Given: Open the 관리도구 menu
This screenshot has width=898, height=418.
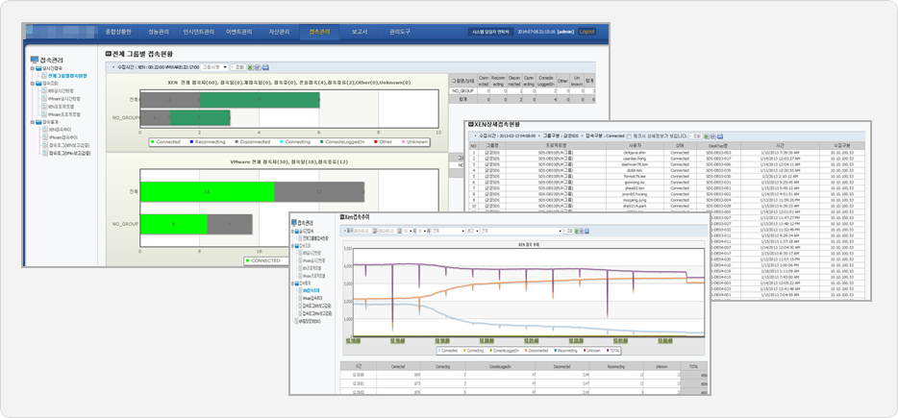Looking at the screenshot, I should [x=399, y=32].
